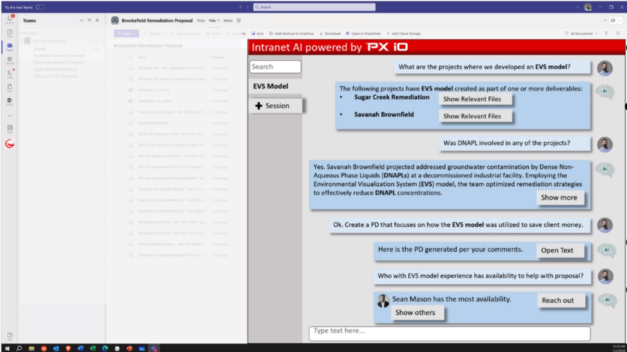The width and height of the screenshot is (627, 352).
Task: Open File Explorer from the taskbar
Action: [31, 349]
